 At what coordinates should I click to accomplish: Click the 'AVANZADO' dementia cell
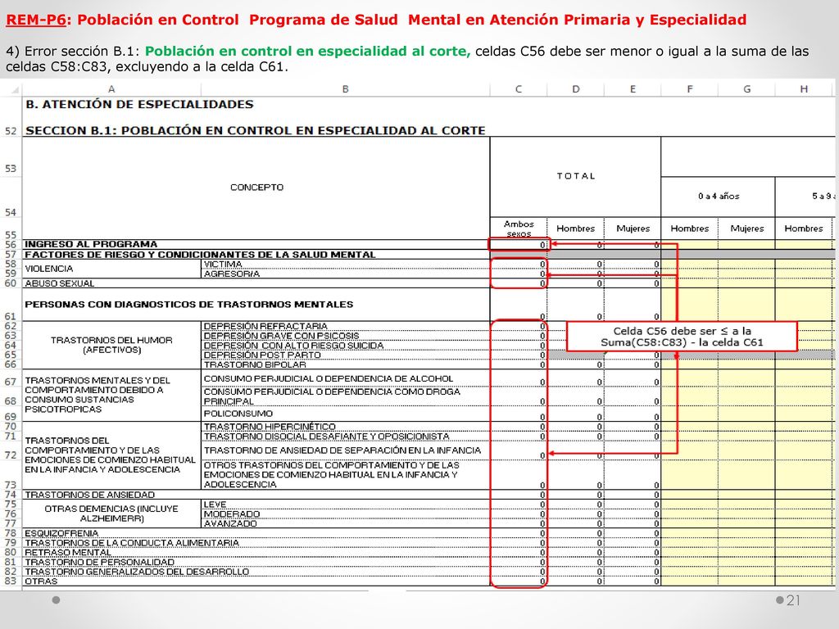click(x=346, y=523)
